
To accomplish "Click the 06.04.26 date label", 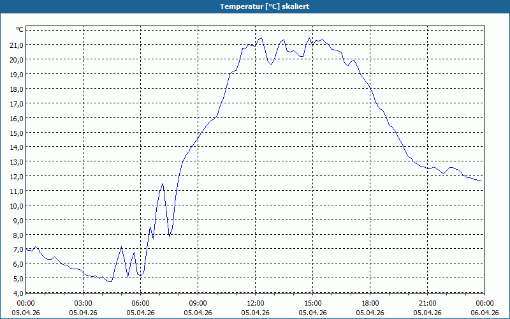I will (x=484, y=313).
